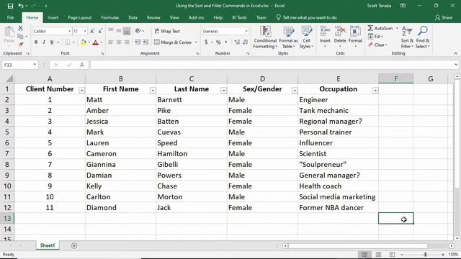Open Sort & Filter
The width and height of the screenshot is (461, 259).
[407, 37]
